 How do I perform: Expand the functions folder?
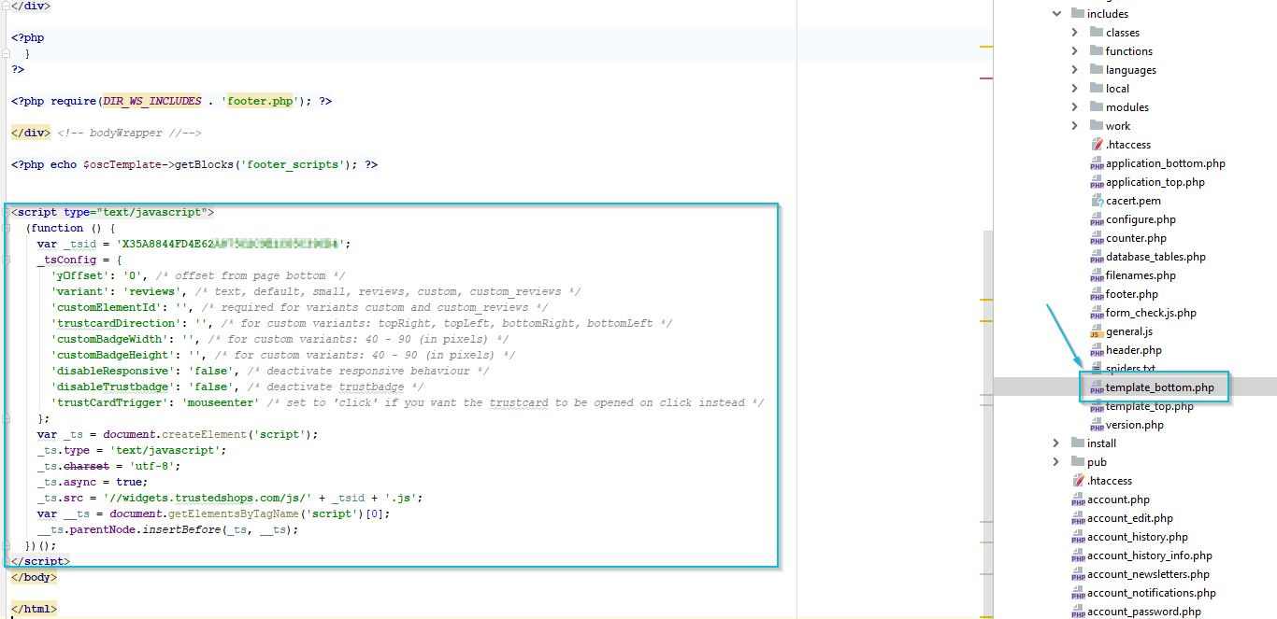coord(1075,51)
